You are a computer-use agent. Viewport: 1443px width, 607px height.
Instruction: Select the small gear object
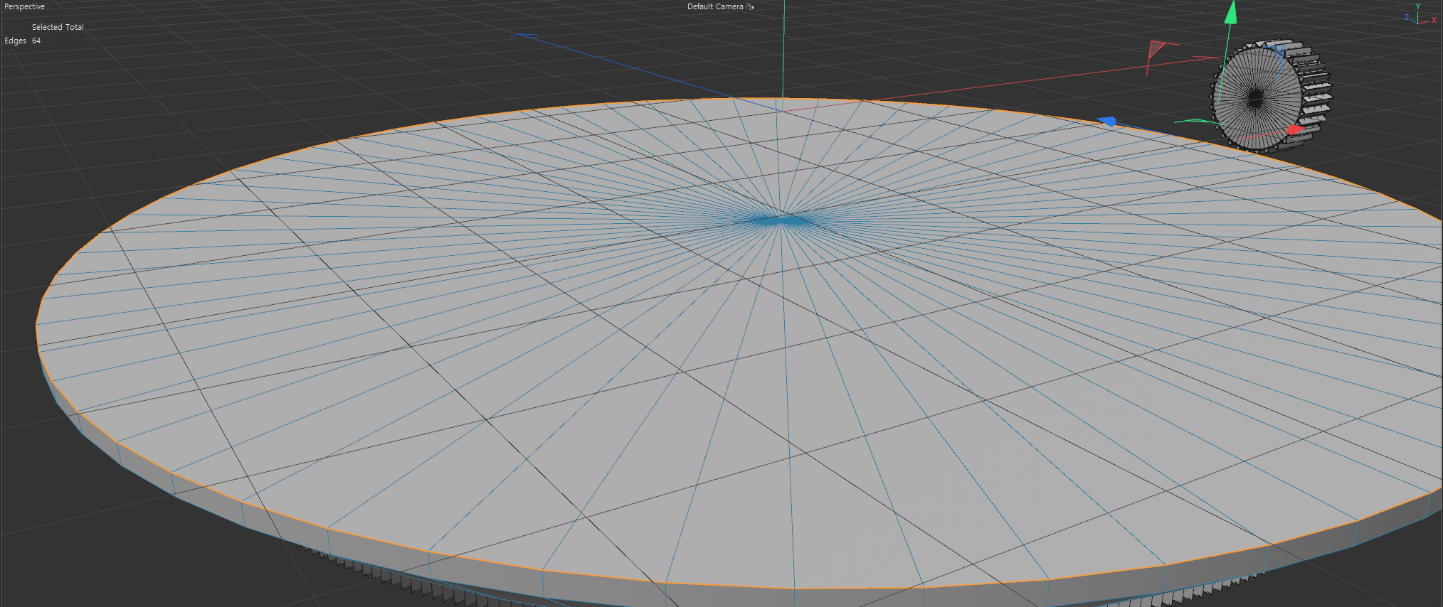pos(1270,95)
